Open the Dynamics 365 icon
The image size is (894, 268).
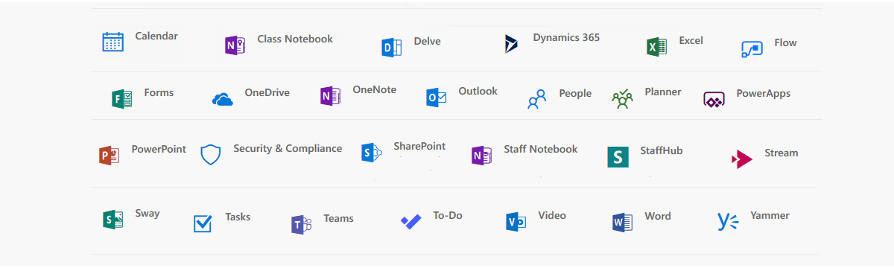click(511, 44)
